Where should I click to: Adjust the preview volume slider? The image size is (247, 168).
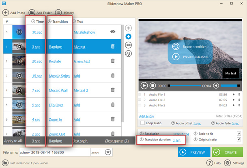click(230, 86)
